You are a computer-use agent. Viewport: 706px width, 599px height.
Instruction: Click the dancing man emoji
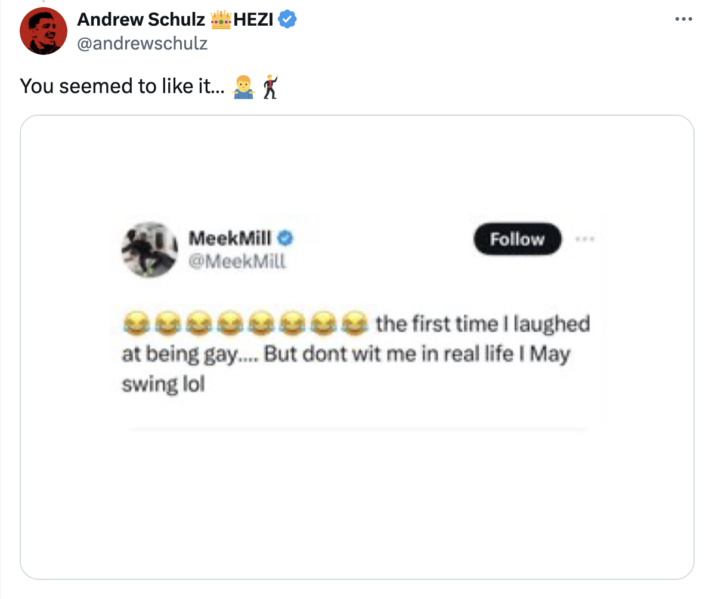pos(270,87)
